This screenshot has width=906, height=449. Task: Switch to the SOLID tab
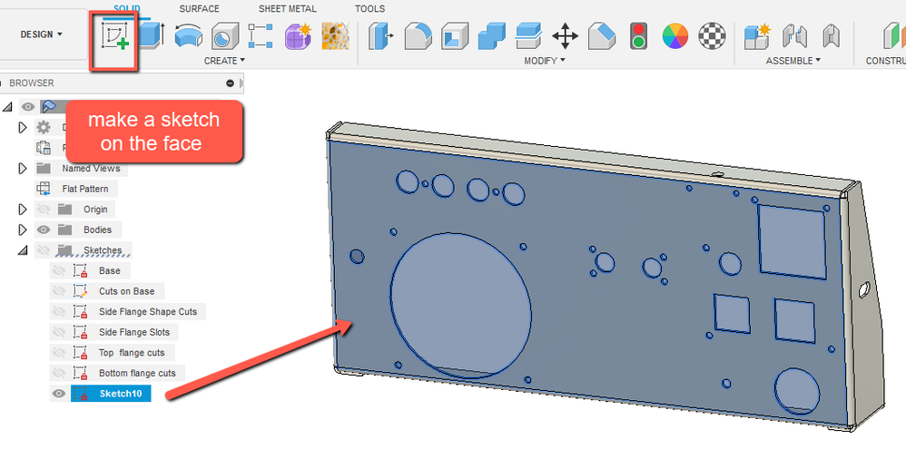click(x=128, y=7)
